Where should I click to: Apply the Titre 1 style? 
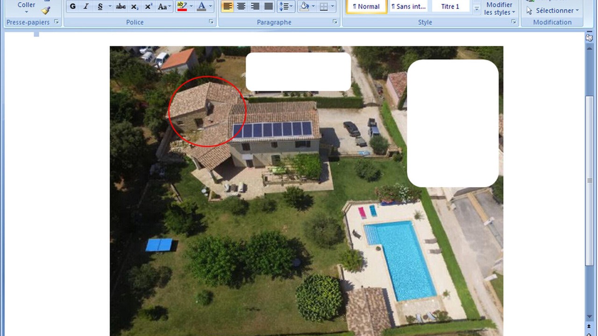coord(450,7)
